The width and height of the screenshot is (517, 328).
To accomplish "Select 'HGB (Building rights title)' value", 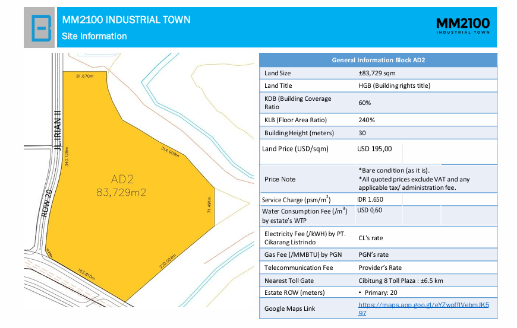I will pyautogui.click(x=395, y=85).
